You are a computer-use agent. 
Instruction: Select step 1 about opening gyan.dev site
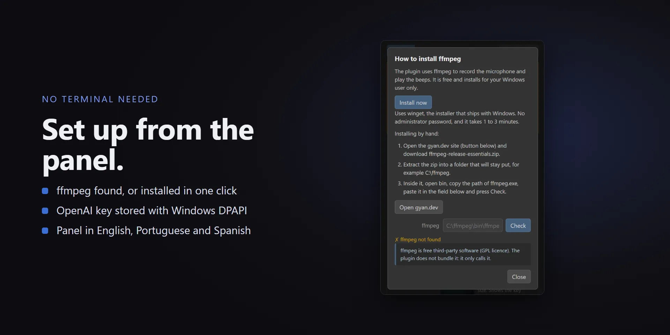[452, 150]
